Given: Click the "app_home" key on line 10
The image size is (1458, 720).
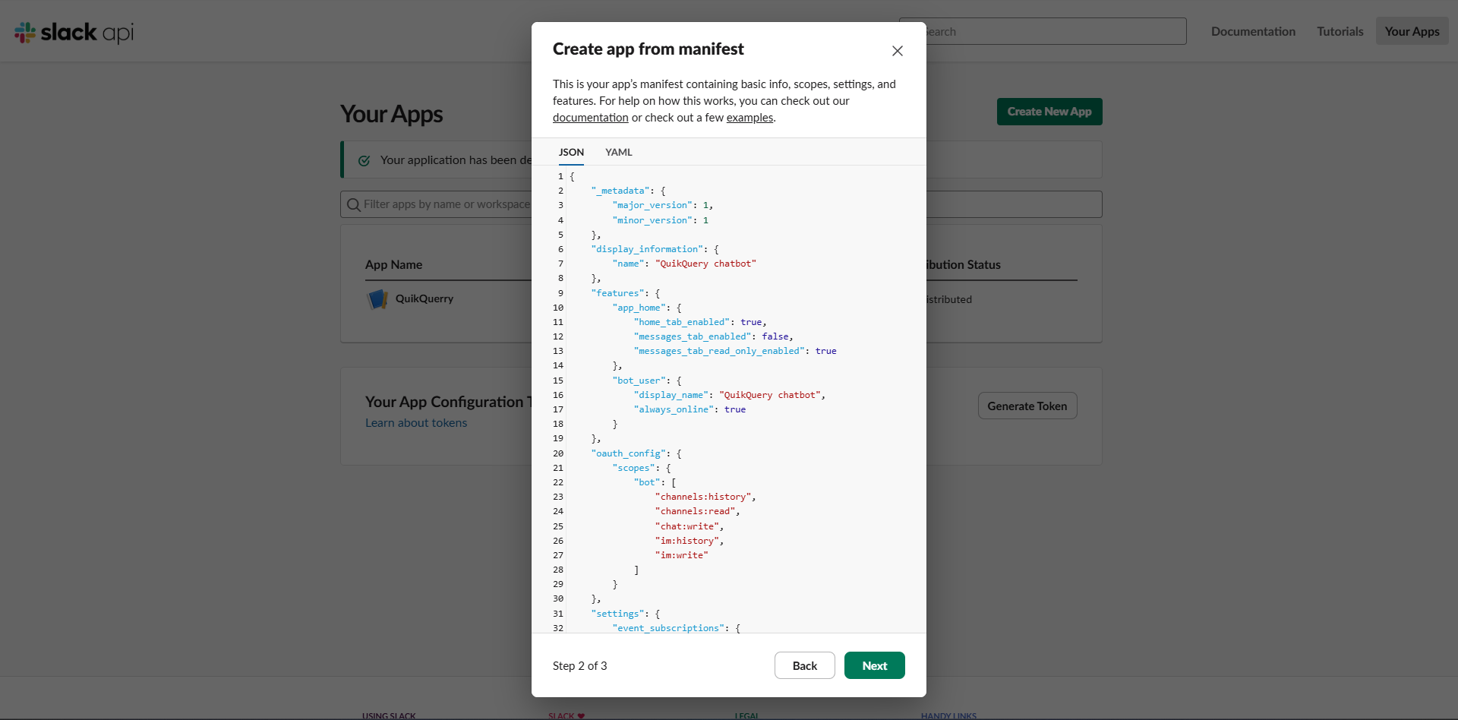Looking at the screenshot, I should [x=639, y=308].
